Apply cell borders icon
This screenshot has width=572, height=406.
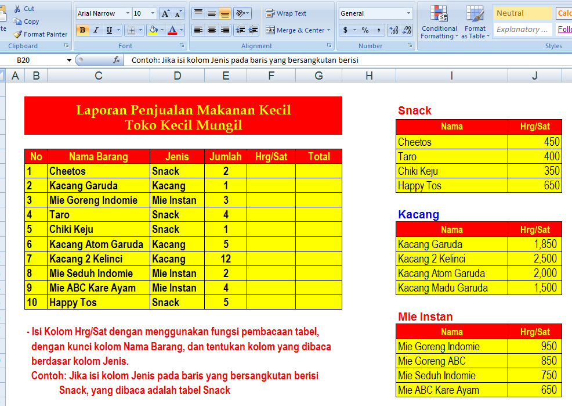tap(131, 30)
